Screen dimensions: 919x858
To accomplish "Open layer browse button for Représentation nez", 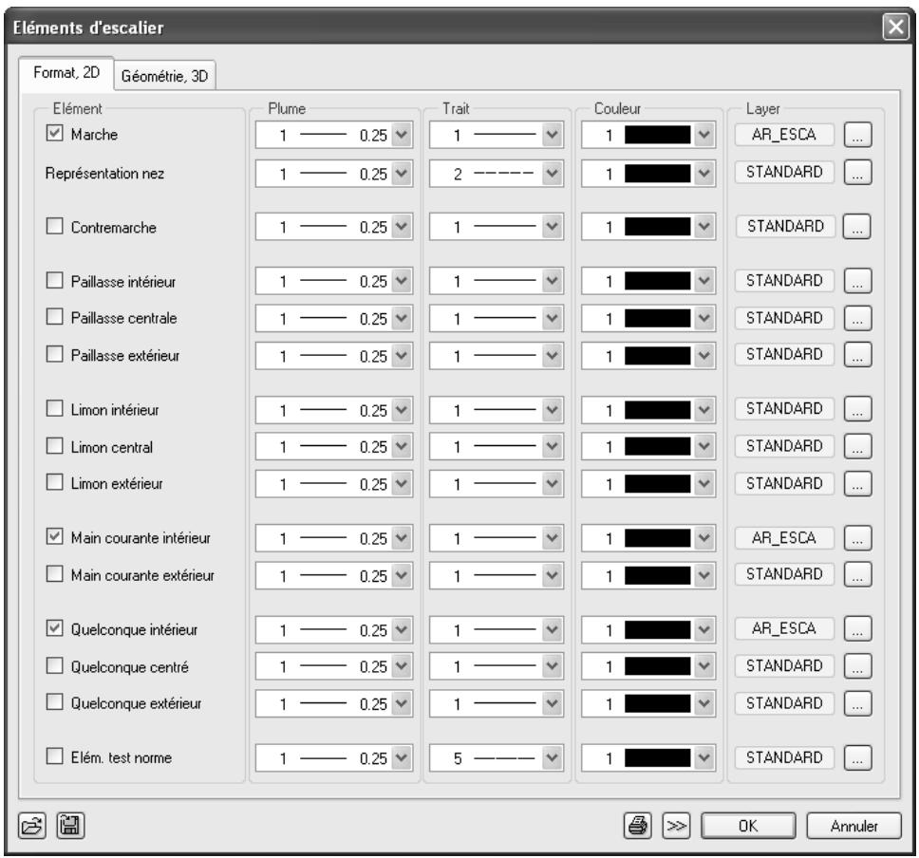I will 857,173.
